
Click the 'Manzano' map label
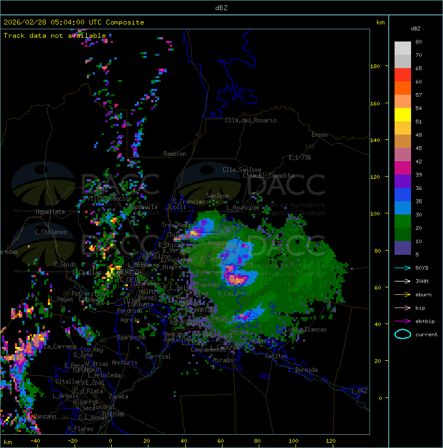tap(45, 416)
